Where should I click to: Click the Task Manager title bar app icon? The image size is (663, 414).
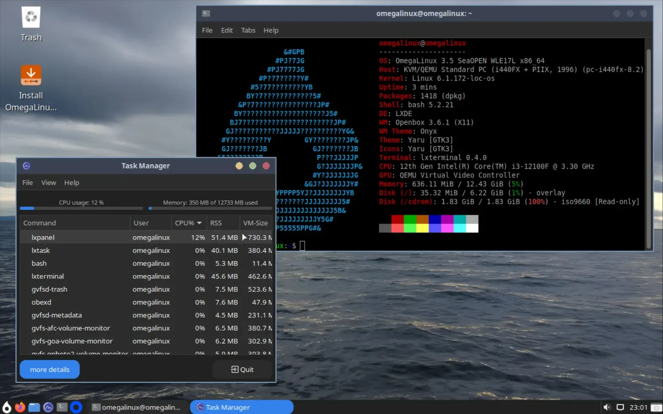click(x=27, y=166)
